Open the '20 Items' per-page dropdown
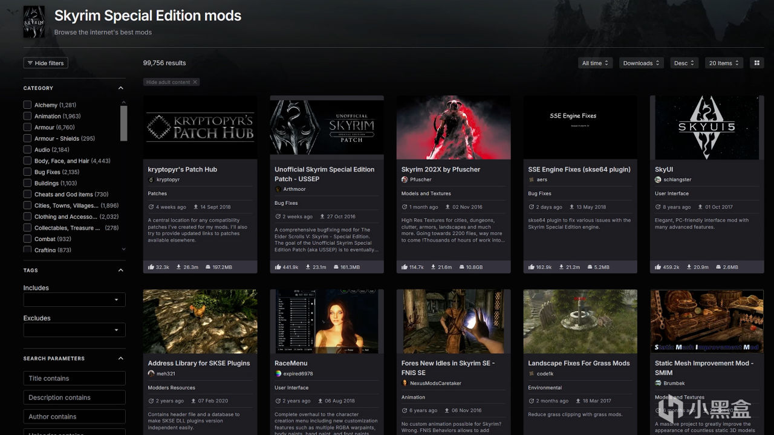Image resolution: width=774 pixels, height=435 pixels. click(724, 63)
